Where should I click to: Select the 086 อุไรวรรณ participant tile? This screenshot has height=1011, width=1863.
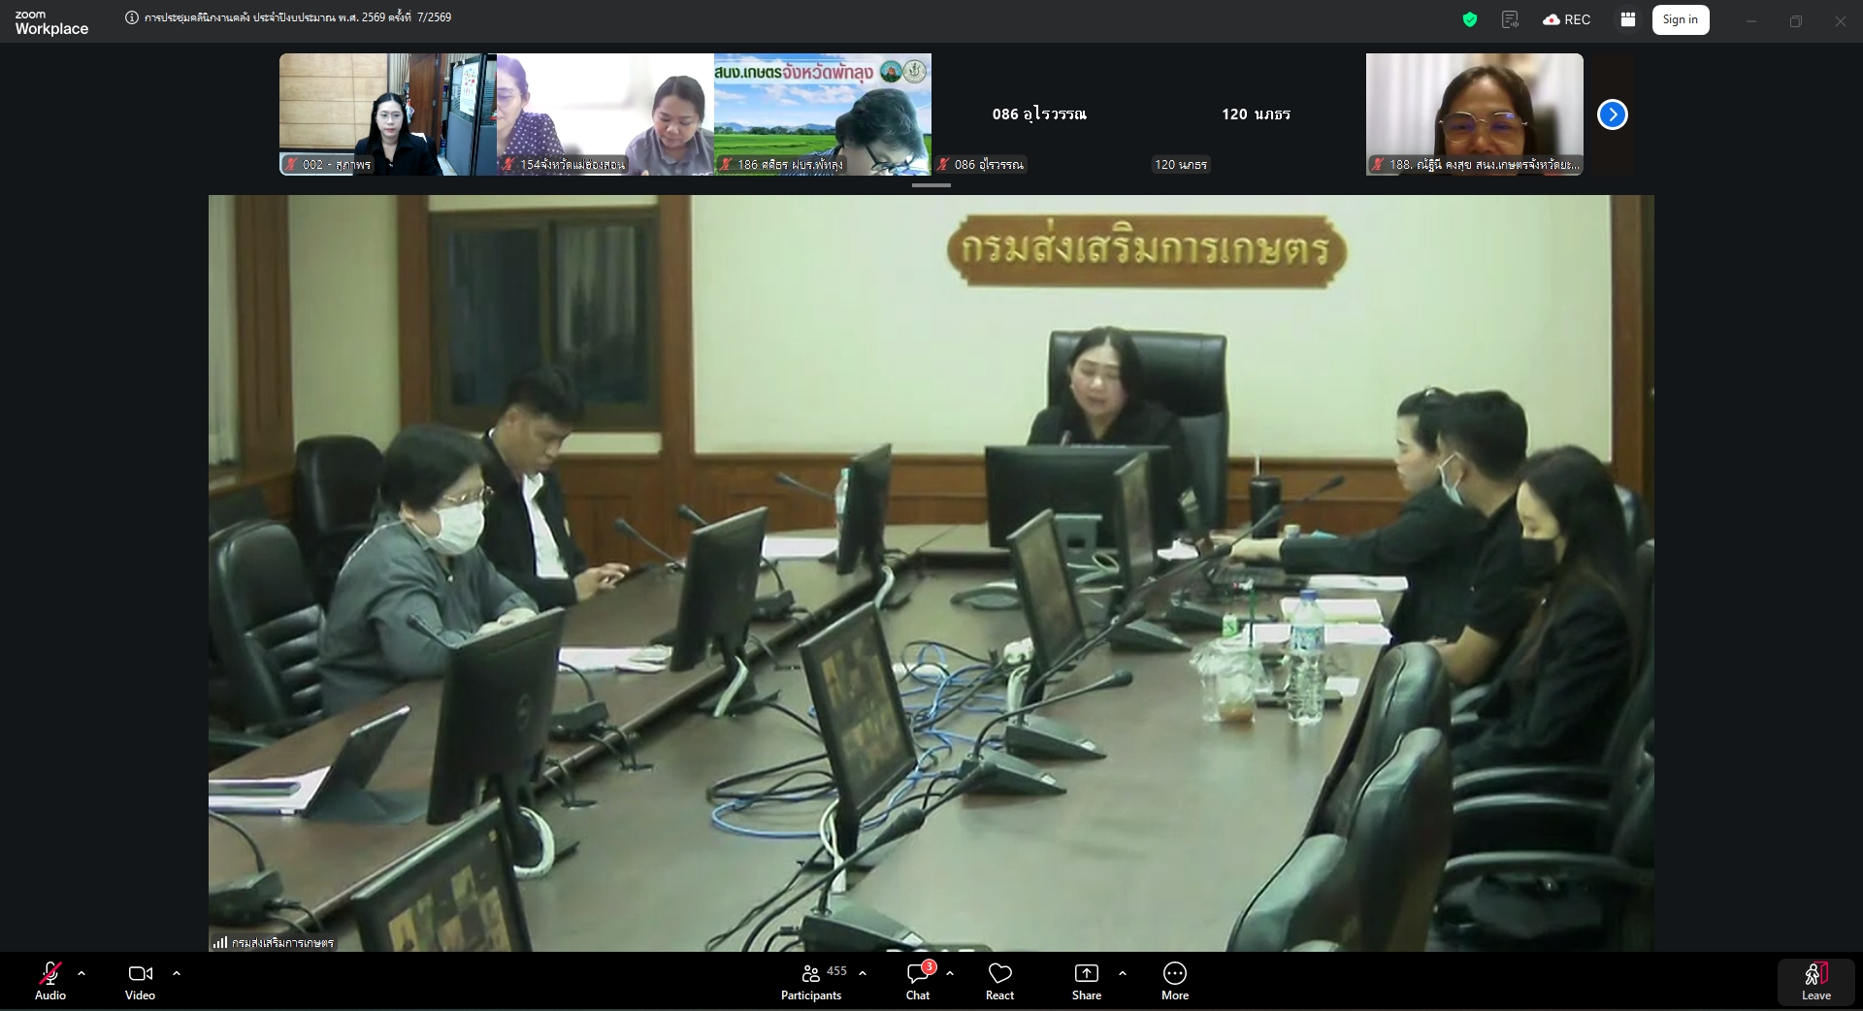click(1040, 114)
